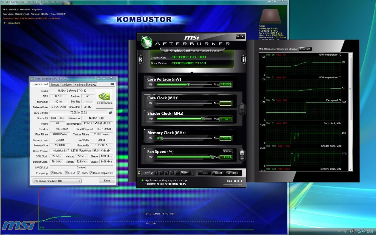Click the GPU Name field in GPU-Z
376x235 pixels.
pyautogui.click(x=72, y=91)
